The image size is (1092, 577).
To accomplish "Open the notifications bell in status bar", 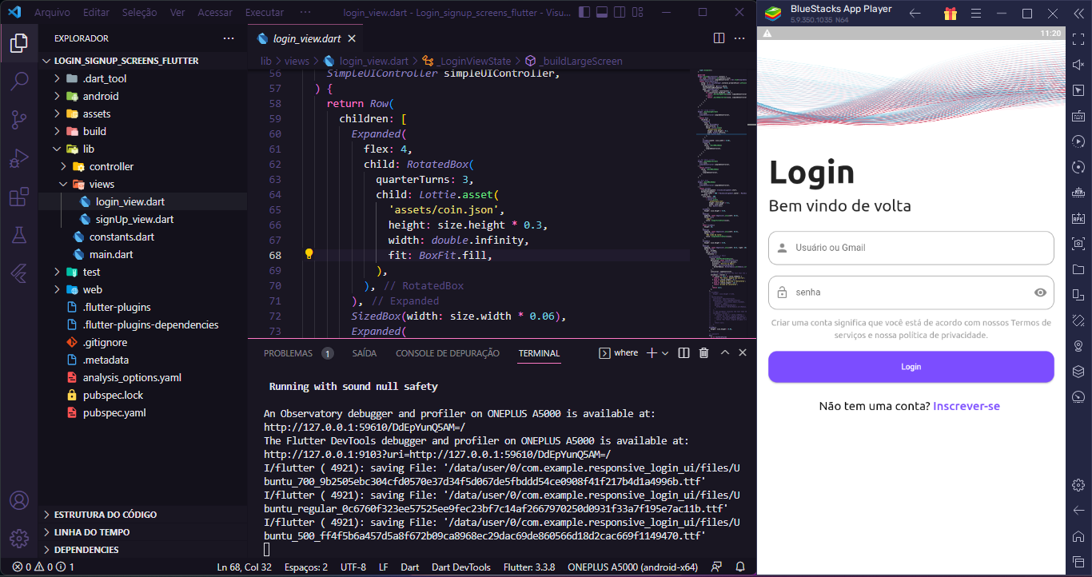I will 739,566.
